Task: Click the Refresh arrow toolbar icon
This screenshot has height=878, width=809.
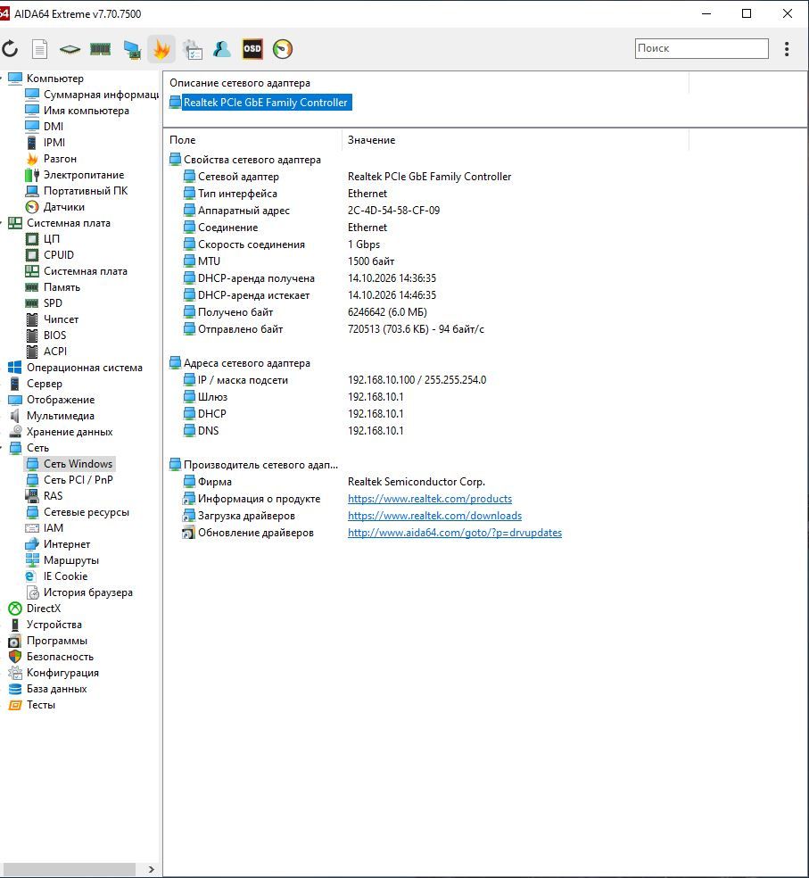Action: [x=10, y=49]
